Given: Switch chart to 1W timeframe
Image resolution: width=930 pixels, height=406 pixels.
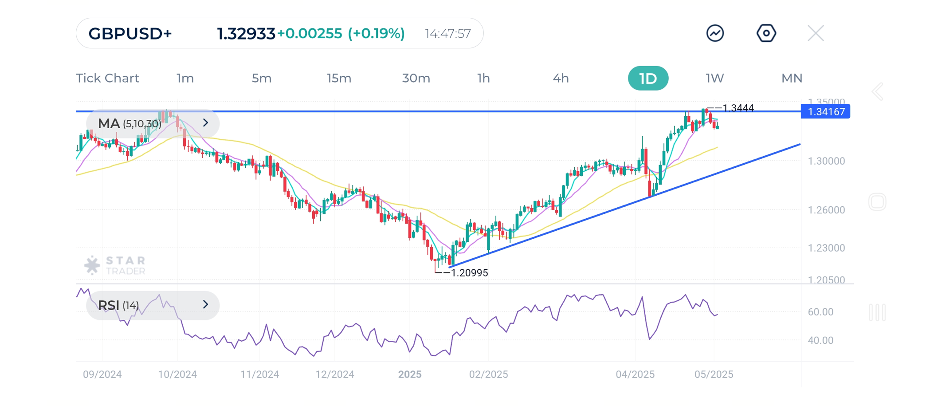Looking at the screenshot, I should tap(714, 78).
